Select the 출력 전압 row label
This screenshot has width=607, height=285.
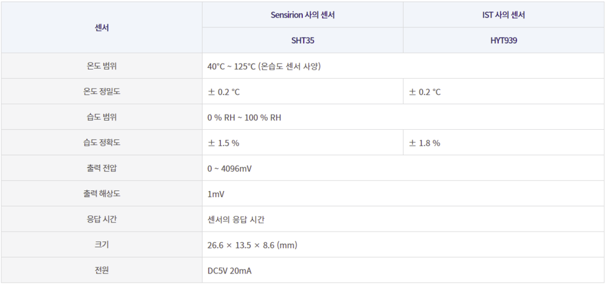(x=101, y=169)
